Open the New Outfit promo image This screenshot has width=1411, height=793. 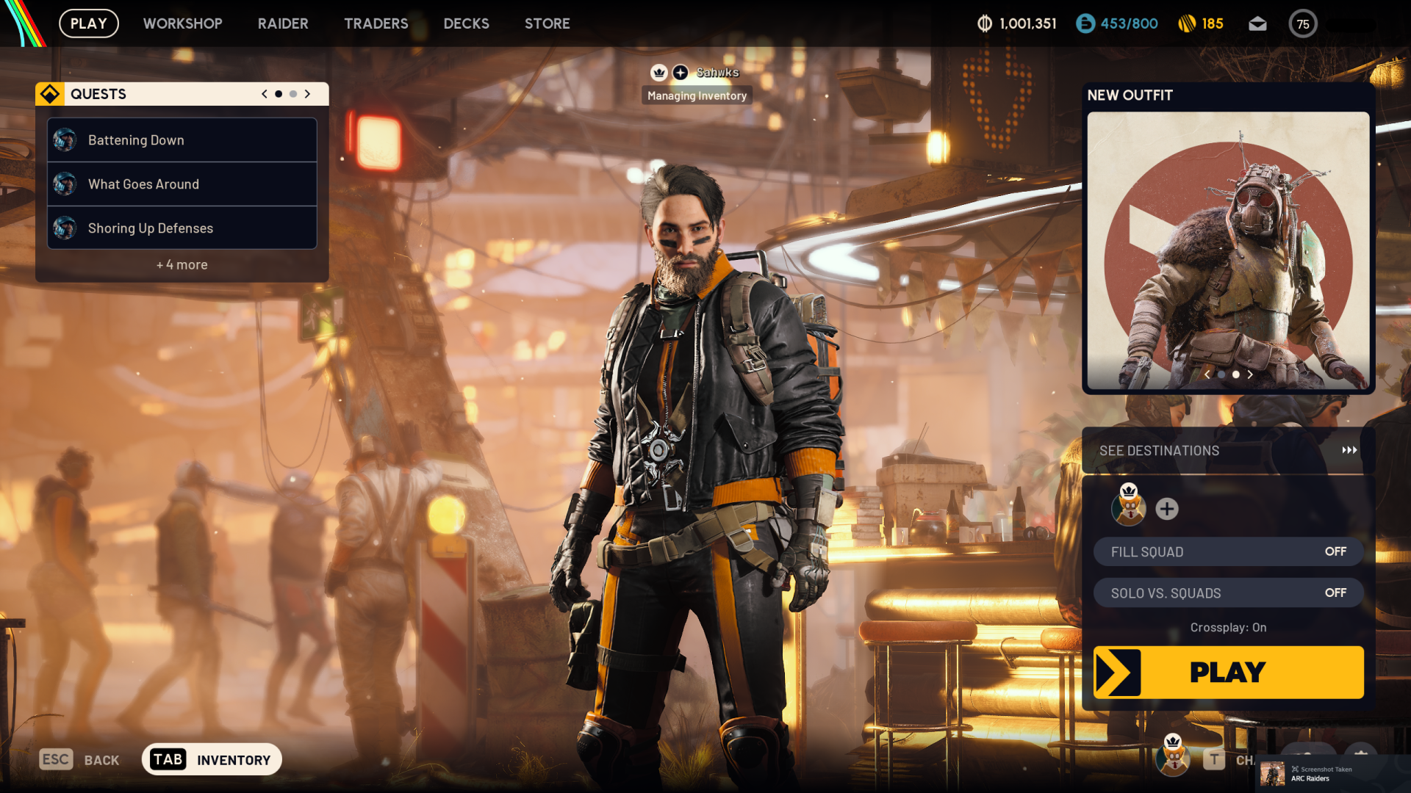point(1228,250)
